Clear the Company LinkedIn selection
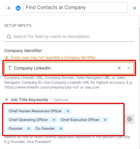Viewport: 140px width, 149px height. point(119,68)
